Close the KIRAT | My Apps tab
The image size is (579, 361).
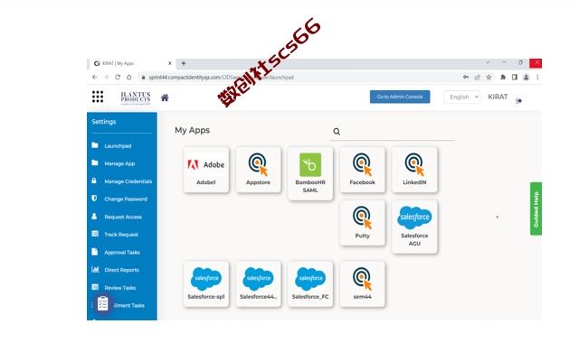point(170,63)
